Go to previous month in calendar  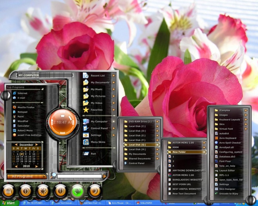[16, 145]
